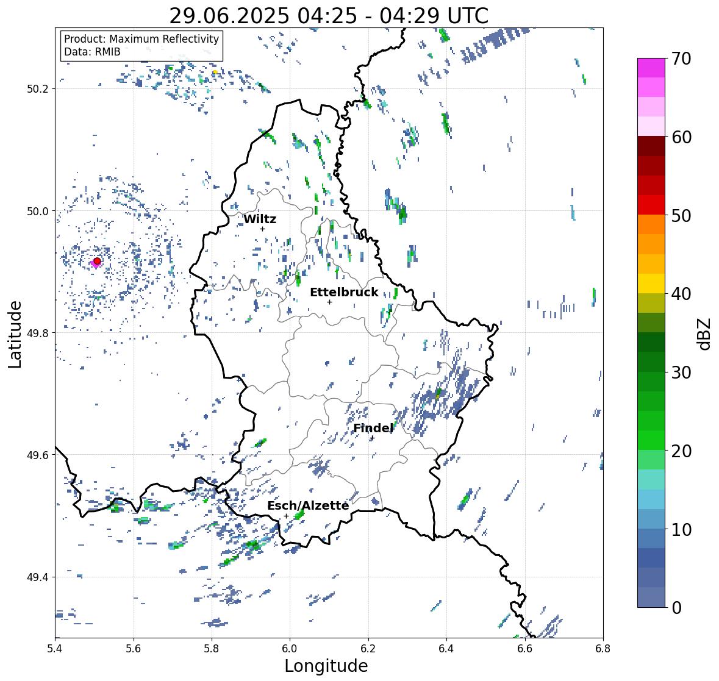This screenshot has width=719, height=681.
Task: Click the yellow 40 dBZ colorbar segment
Action: pos(651,283)
